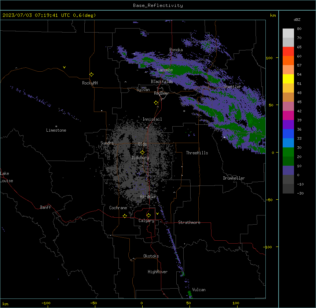Image resolution: width=316 pixels, height=308 pixels.
Task: Click the Strathmore city label
Action: coord(189,222)
